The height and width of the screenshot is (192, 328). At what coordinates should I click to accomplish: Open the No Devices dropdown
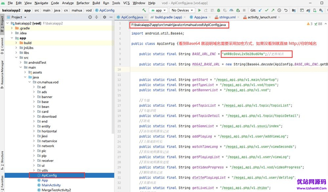[x=182, y=10]
